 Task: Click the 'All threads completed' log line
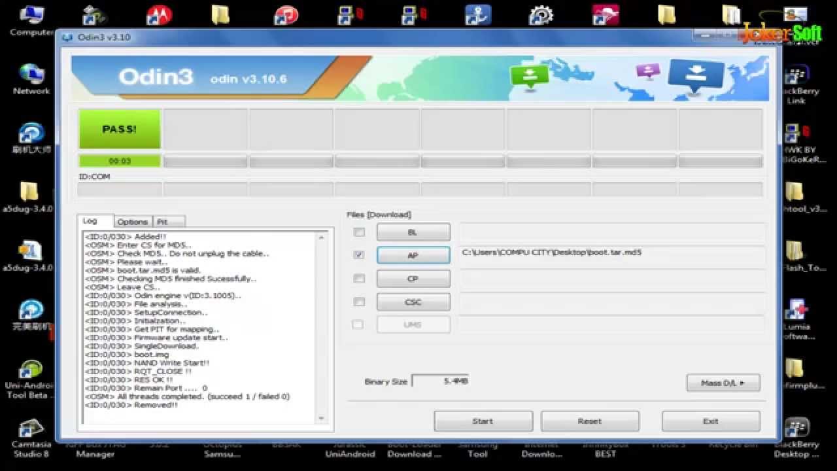point(187,396)
